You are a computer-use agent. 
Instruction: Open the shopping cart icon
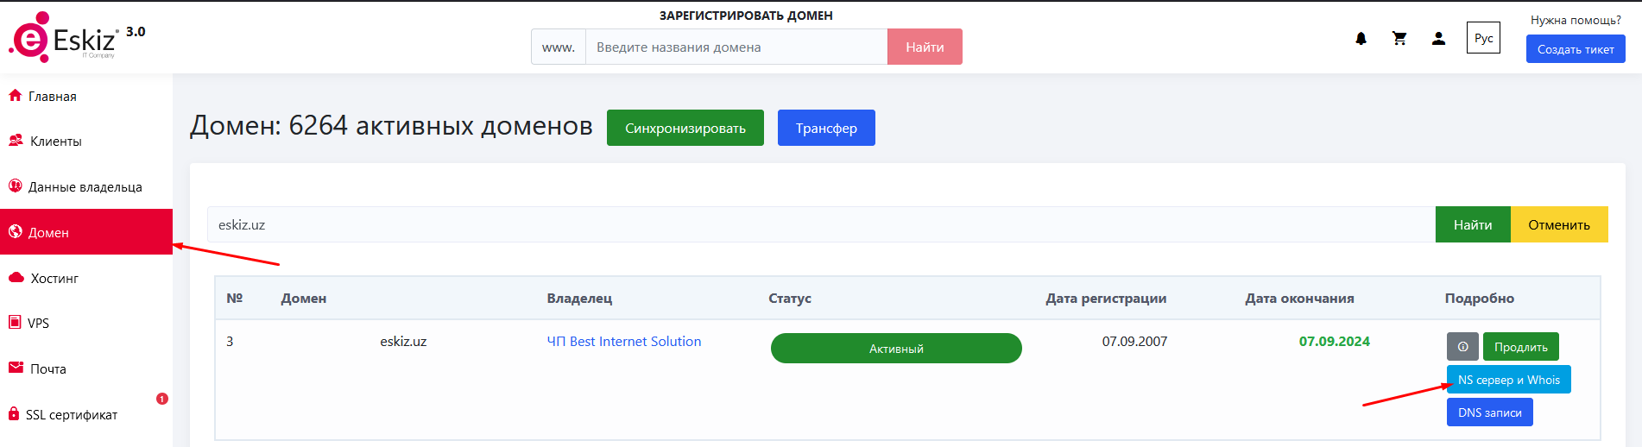click(x=1399, y=39)
